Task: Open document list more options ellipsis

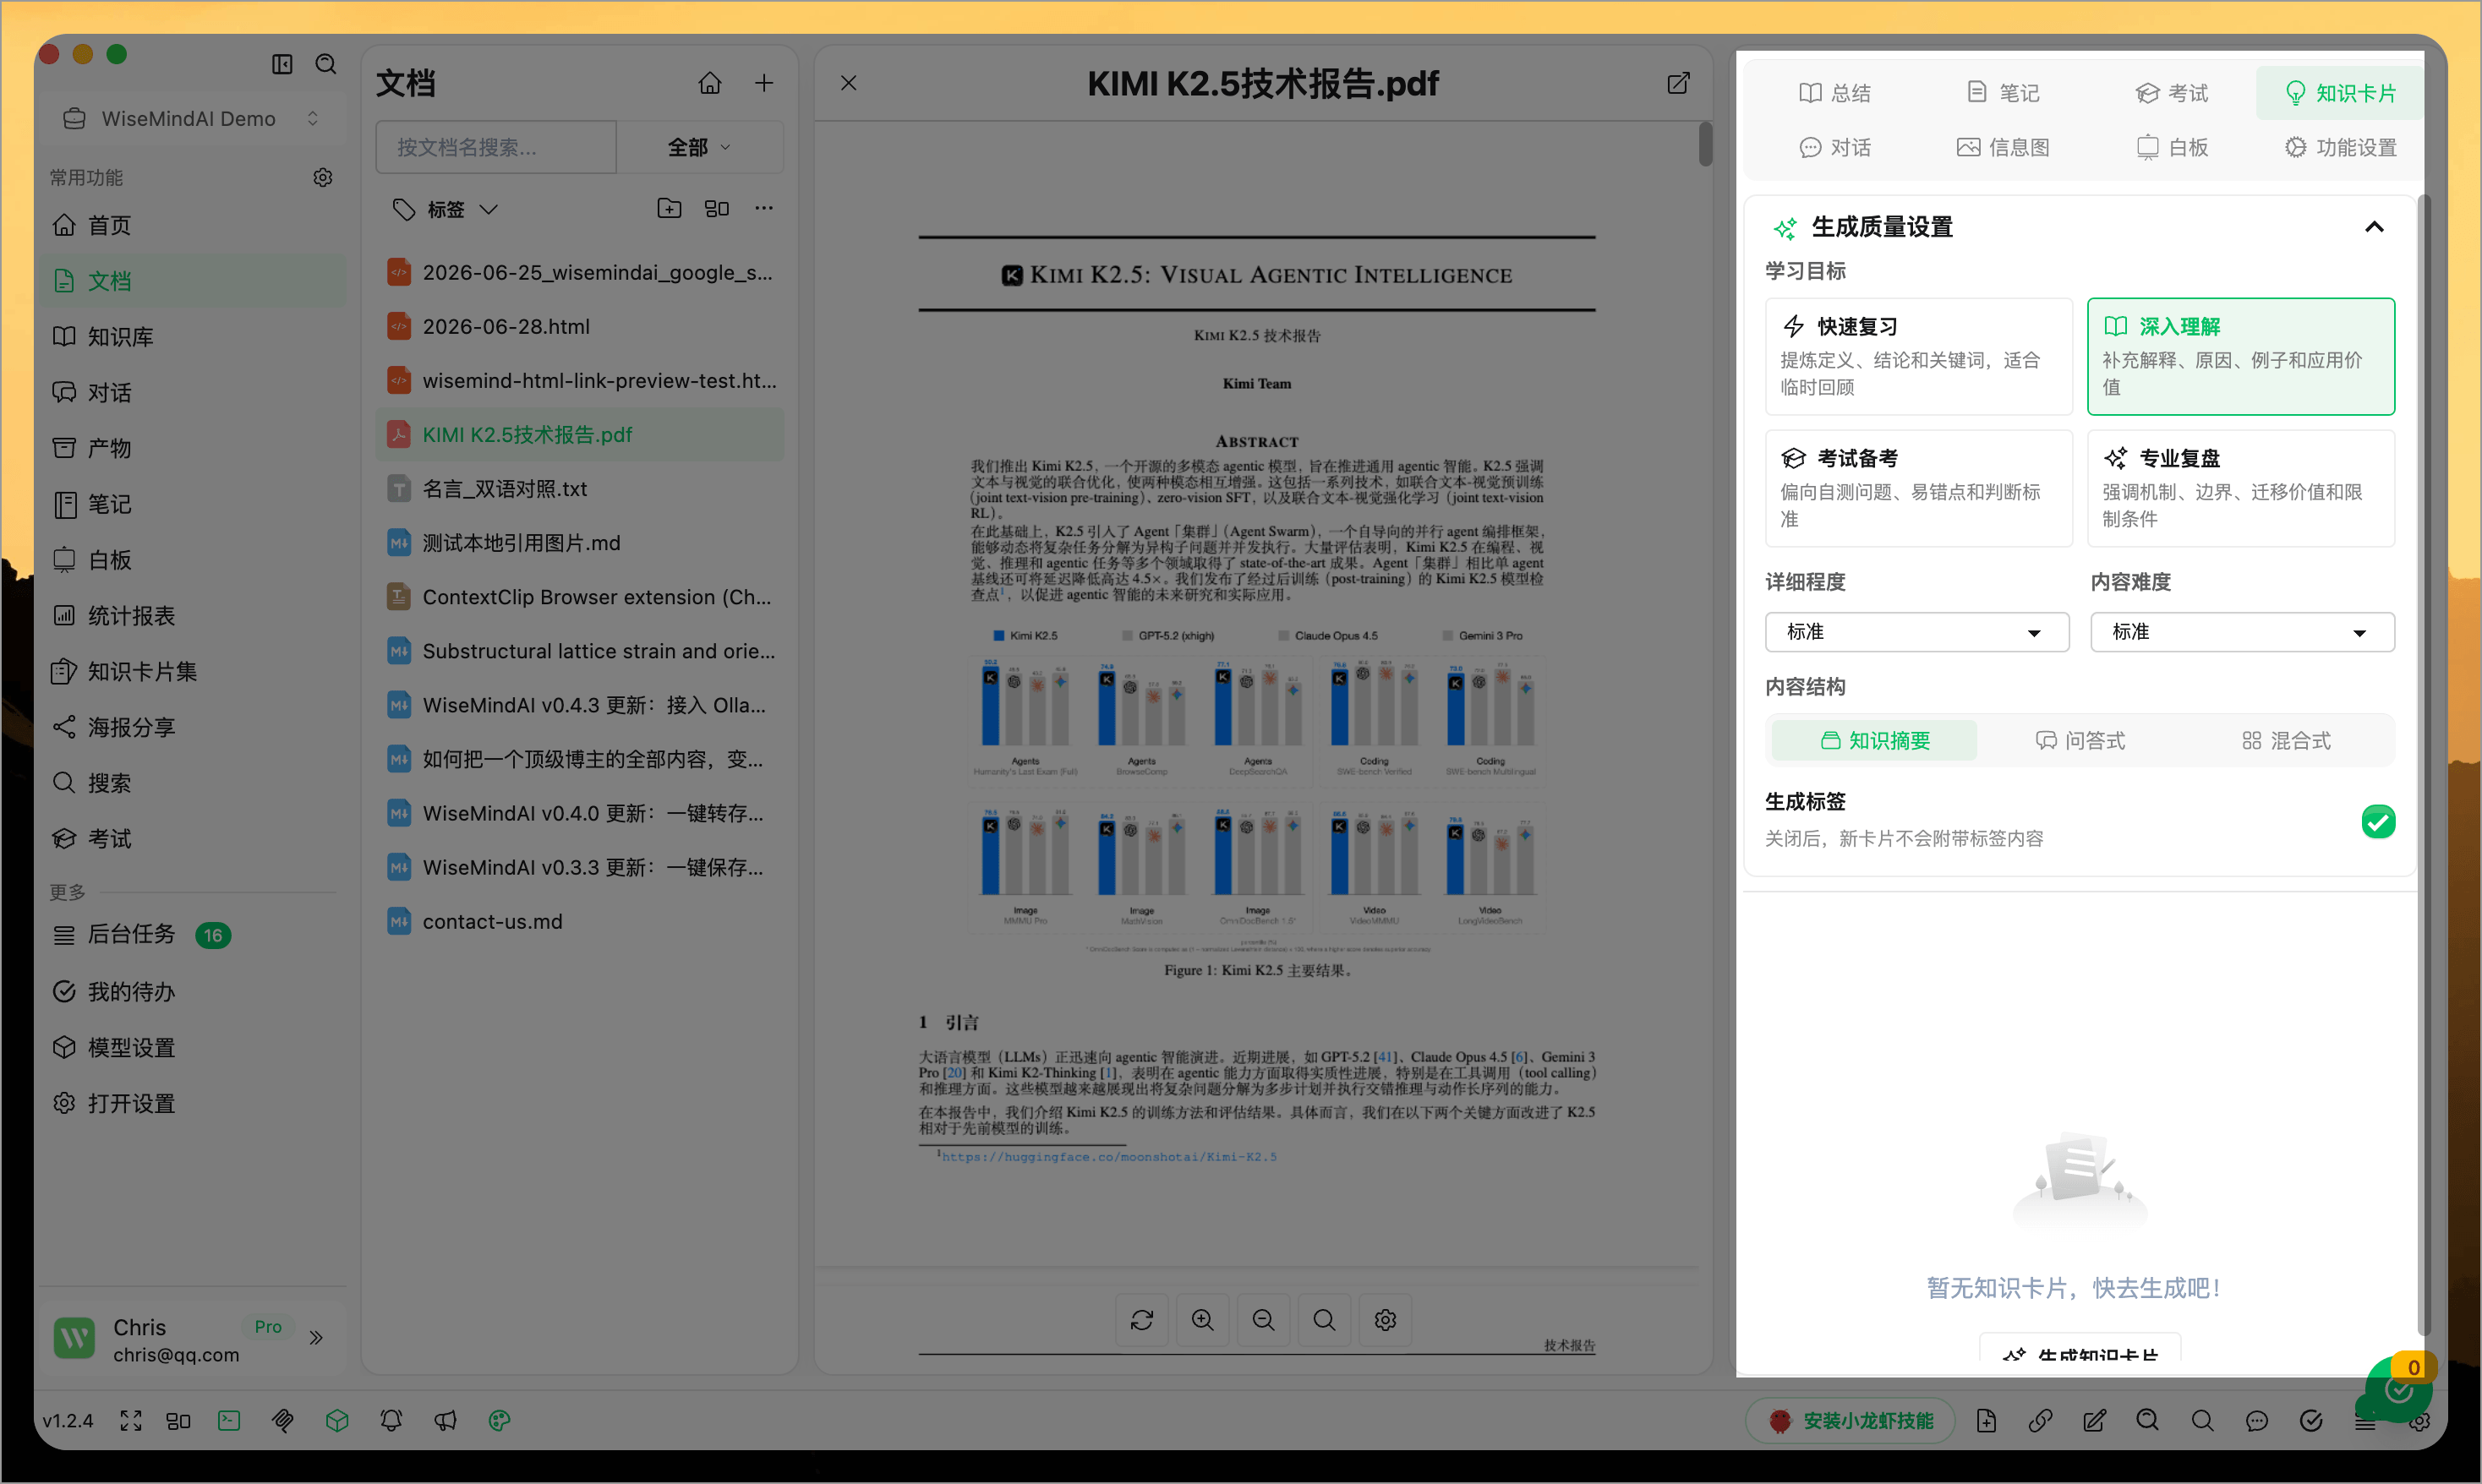Action: pos(764,208)
